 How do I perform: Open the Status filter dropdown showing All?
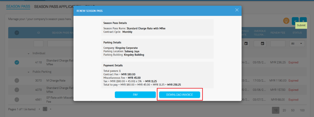(297, 44)
